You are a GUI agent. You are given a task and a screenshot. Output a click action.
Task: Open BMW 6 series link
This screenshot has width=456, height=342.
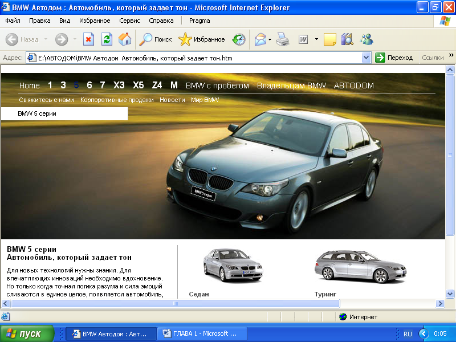[x=89, y=85]
